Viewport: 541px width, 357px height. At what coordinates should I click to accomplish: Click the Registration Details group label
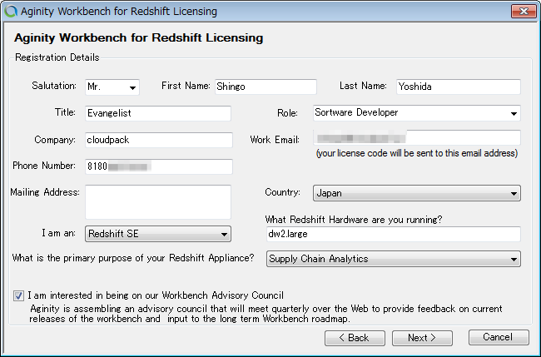point(57,57)
